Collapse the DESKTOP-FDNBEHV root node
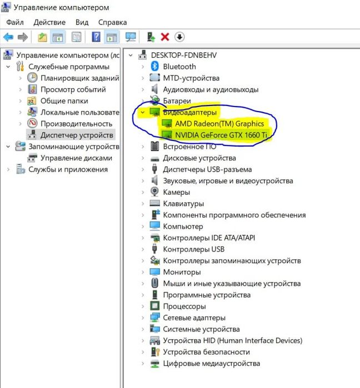Viewport: 360px width, 388px height. 131,55
